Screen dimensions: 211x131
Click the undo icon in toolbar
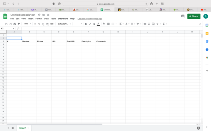coord(6,24)
